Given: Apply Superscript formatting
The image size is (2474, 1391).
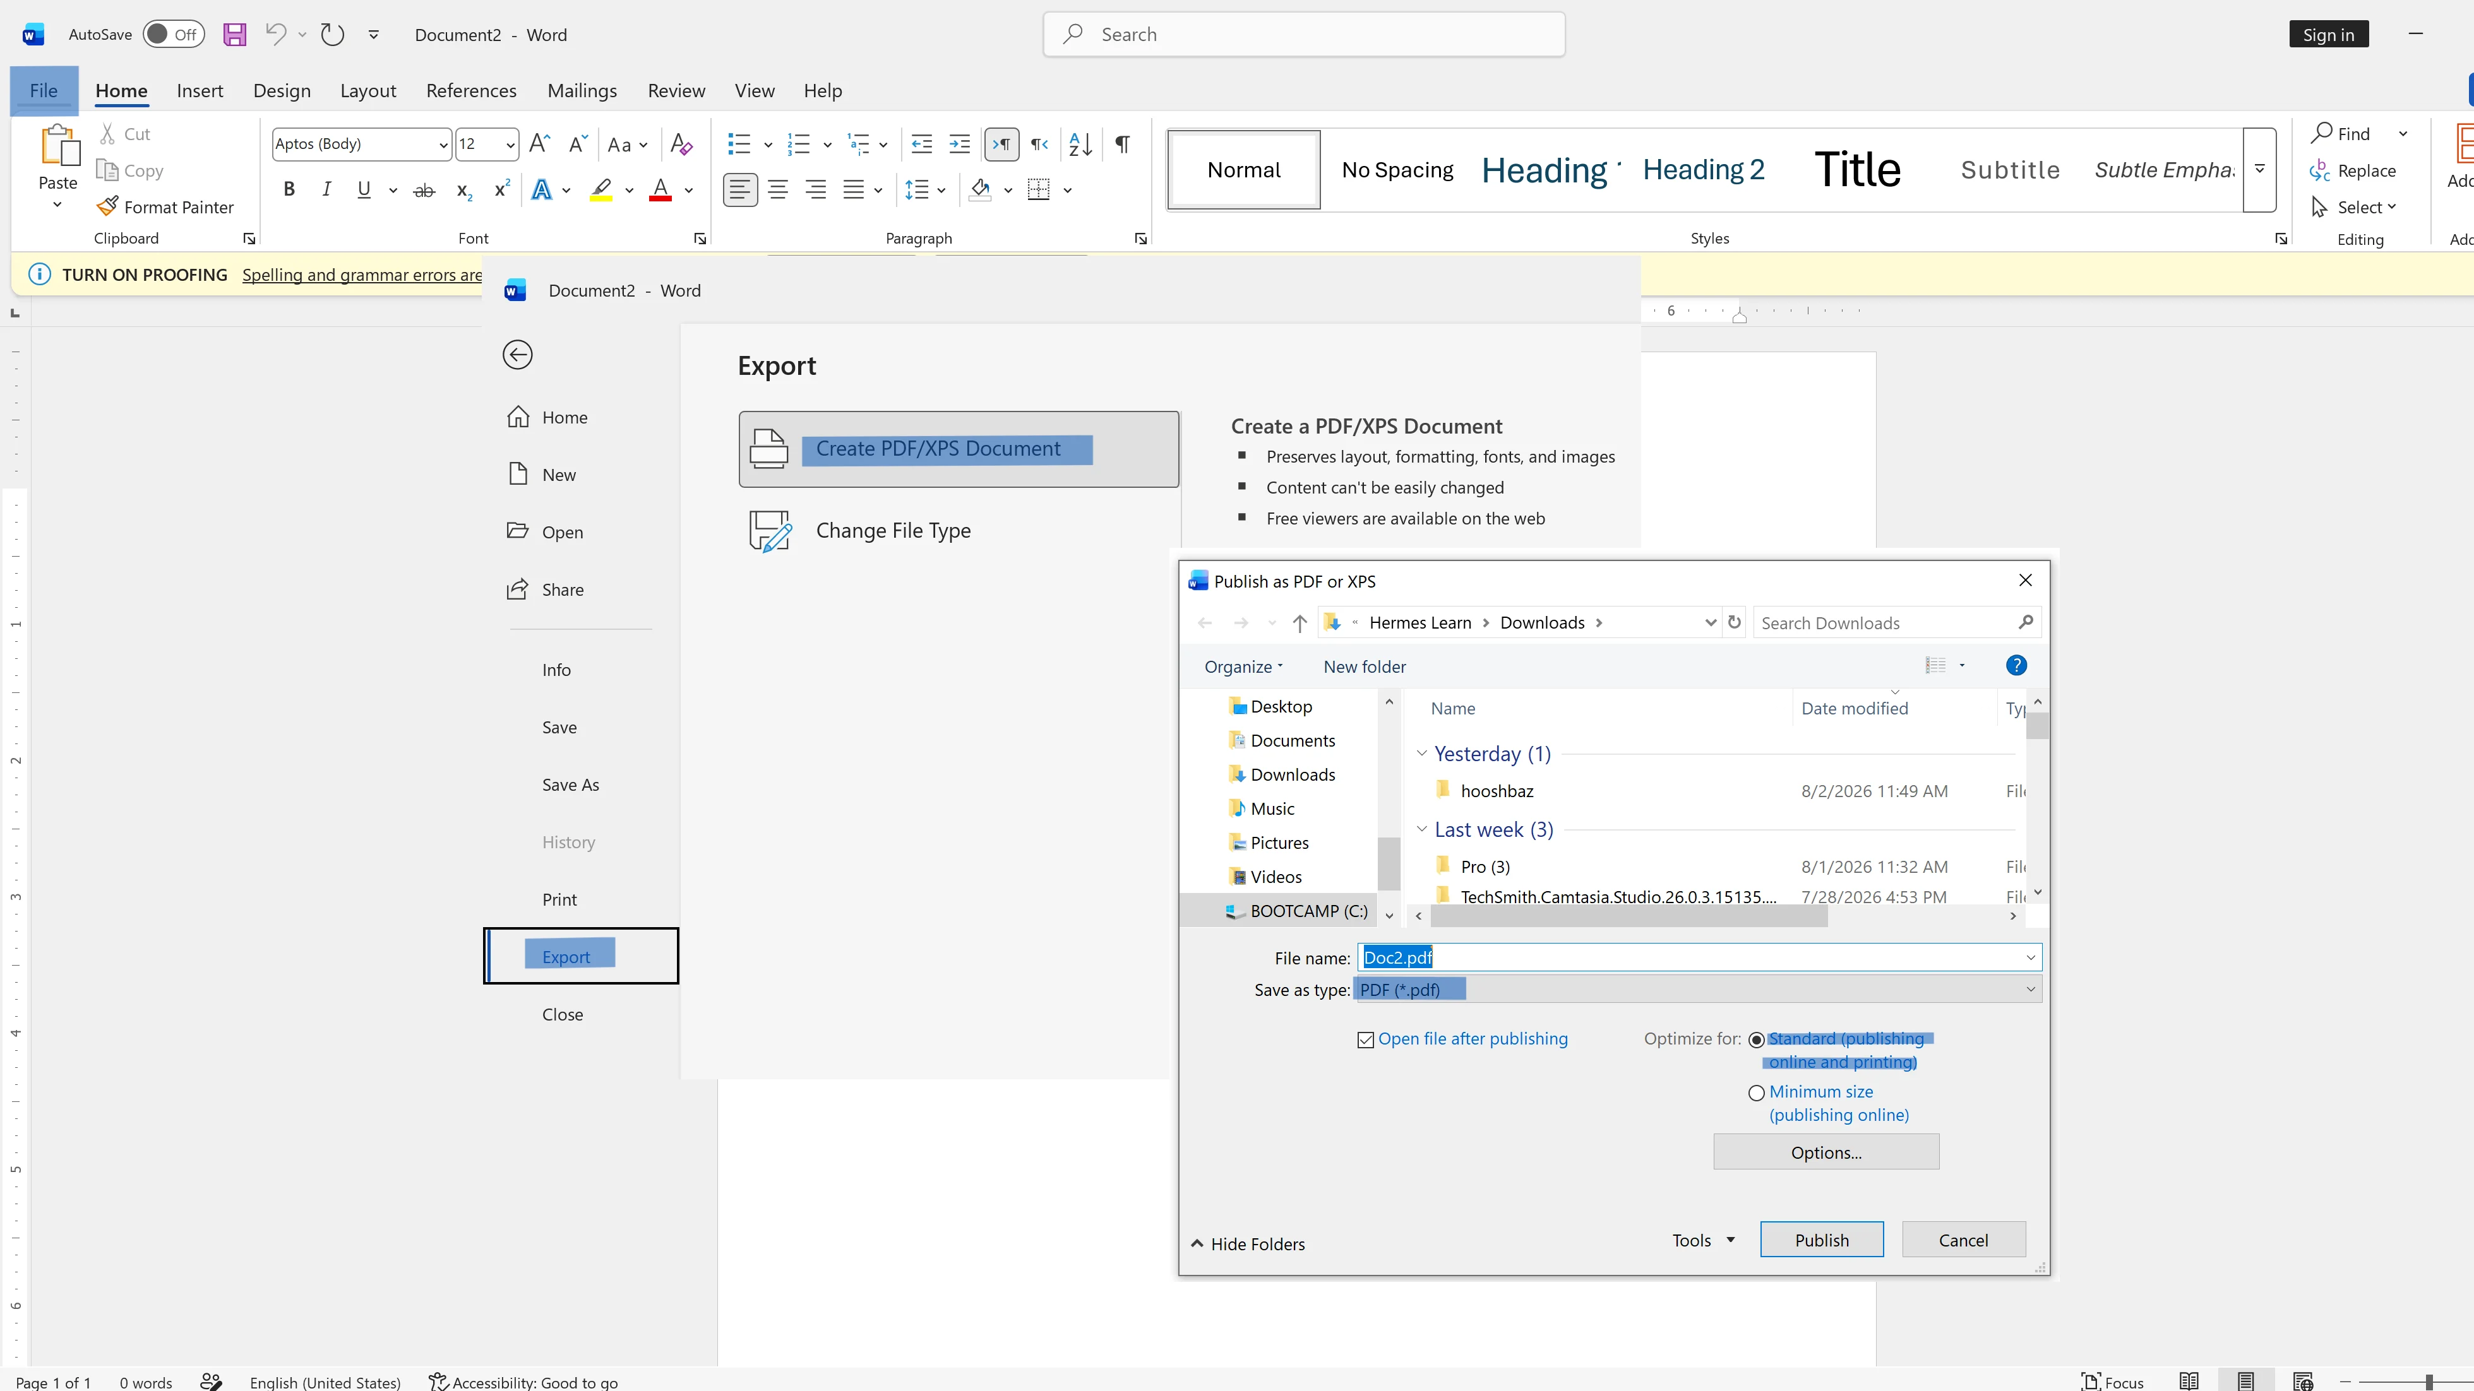Looking at the screenshot, I should (x=501, y=189).
